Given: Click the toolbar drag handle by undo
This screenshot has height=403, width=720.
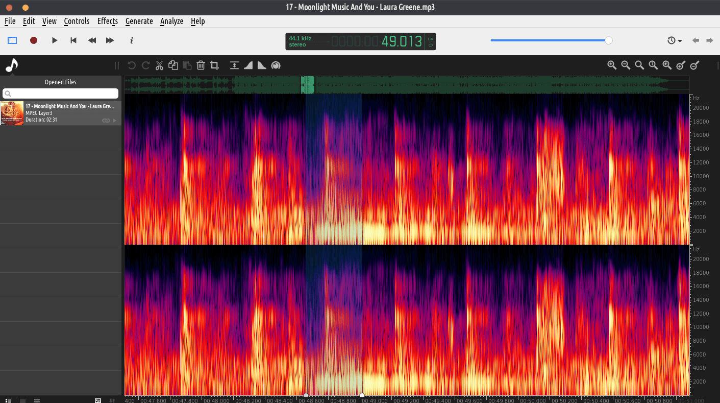Looking at the screenshot, I should (117, 65).
